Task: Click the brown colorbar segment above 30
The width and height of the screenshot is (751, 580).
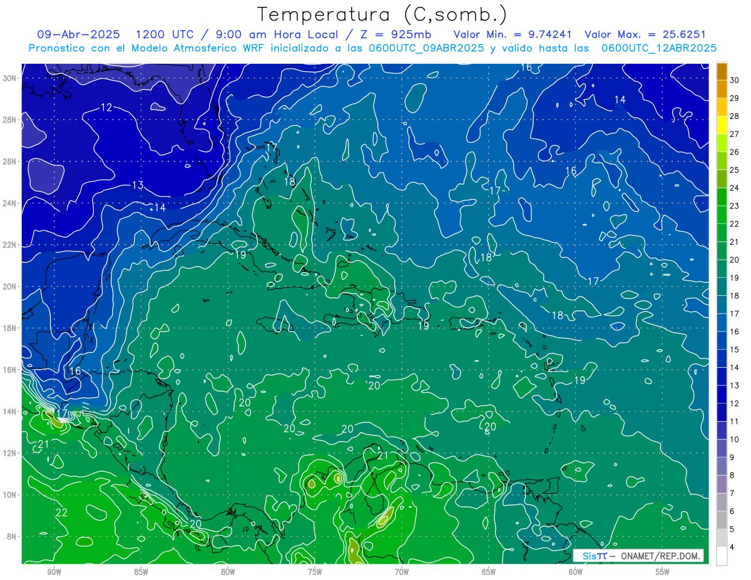Action: click(722, 71)
